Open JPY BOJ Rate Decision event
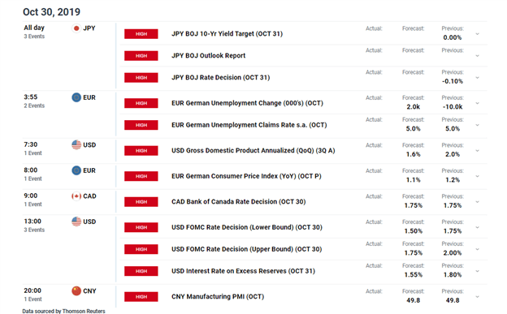 tap(220, 78)
